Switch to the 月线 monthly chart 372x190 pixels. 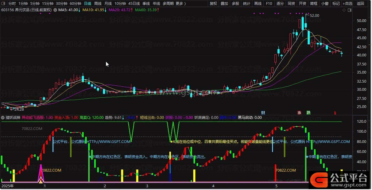point(108,4)
